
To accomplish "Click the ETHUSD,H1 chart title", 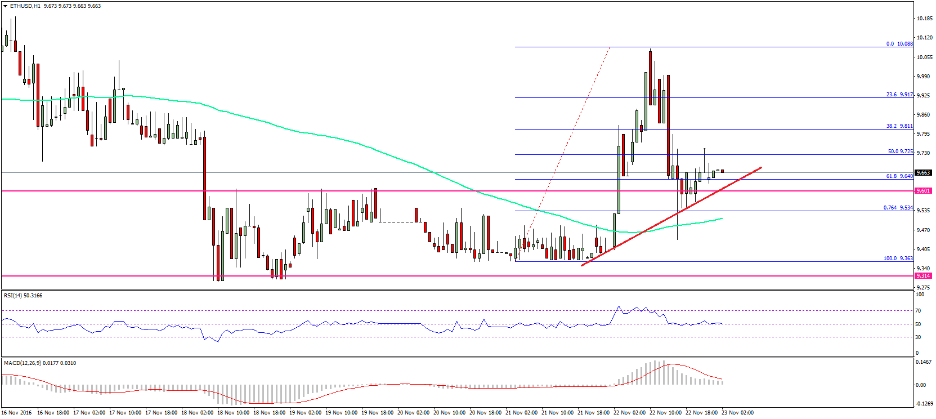I will pos(25,6).
